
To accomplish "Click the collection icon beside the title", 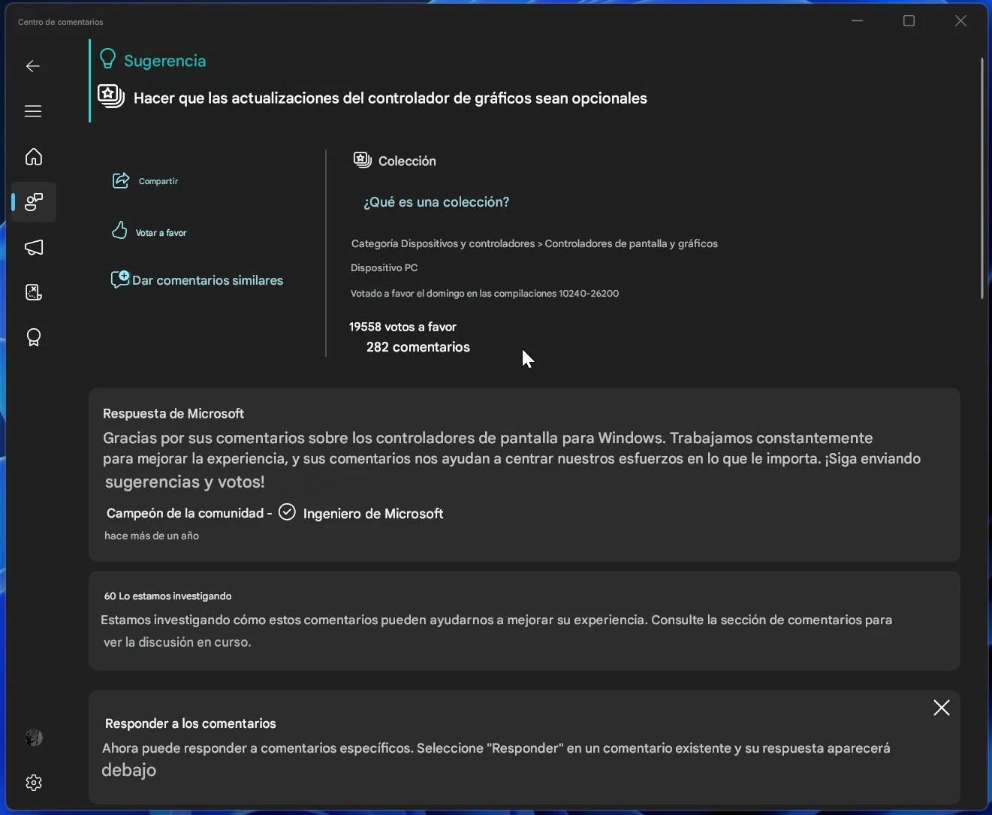I will coord(111,96).
